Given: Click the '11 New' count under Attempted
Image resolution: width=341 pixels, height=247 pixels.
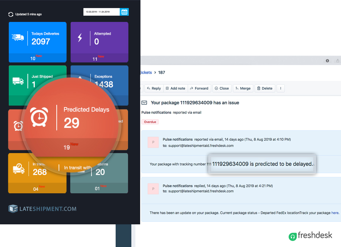Looking at the screenshot, I should (98, 58).
